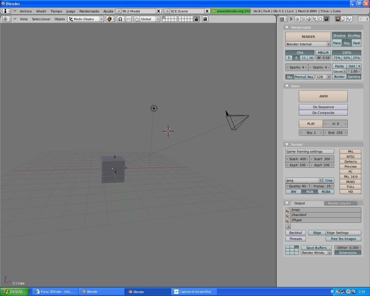370x296 pixels.
Task: Select the Scene context icon
Action: [x=326, y=19]
